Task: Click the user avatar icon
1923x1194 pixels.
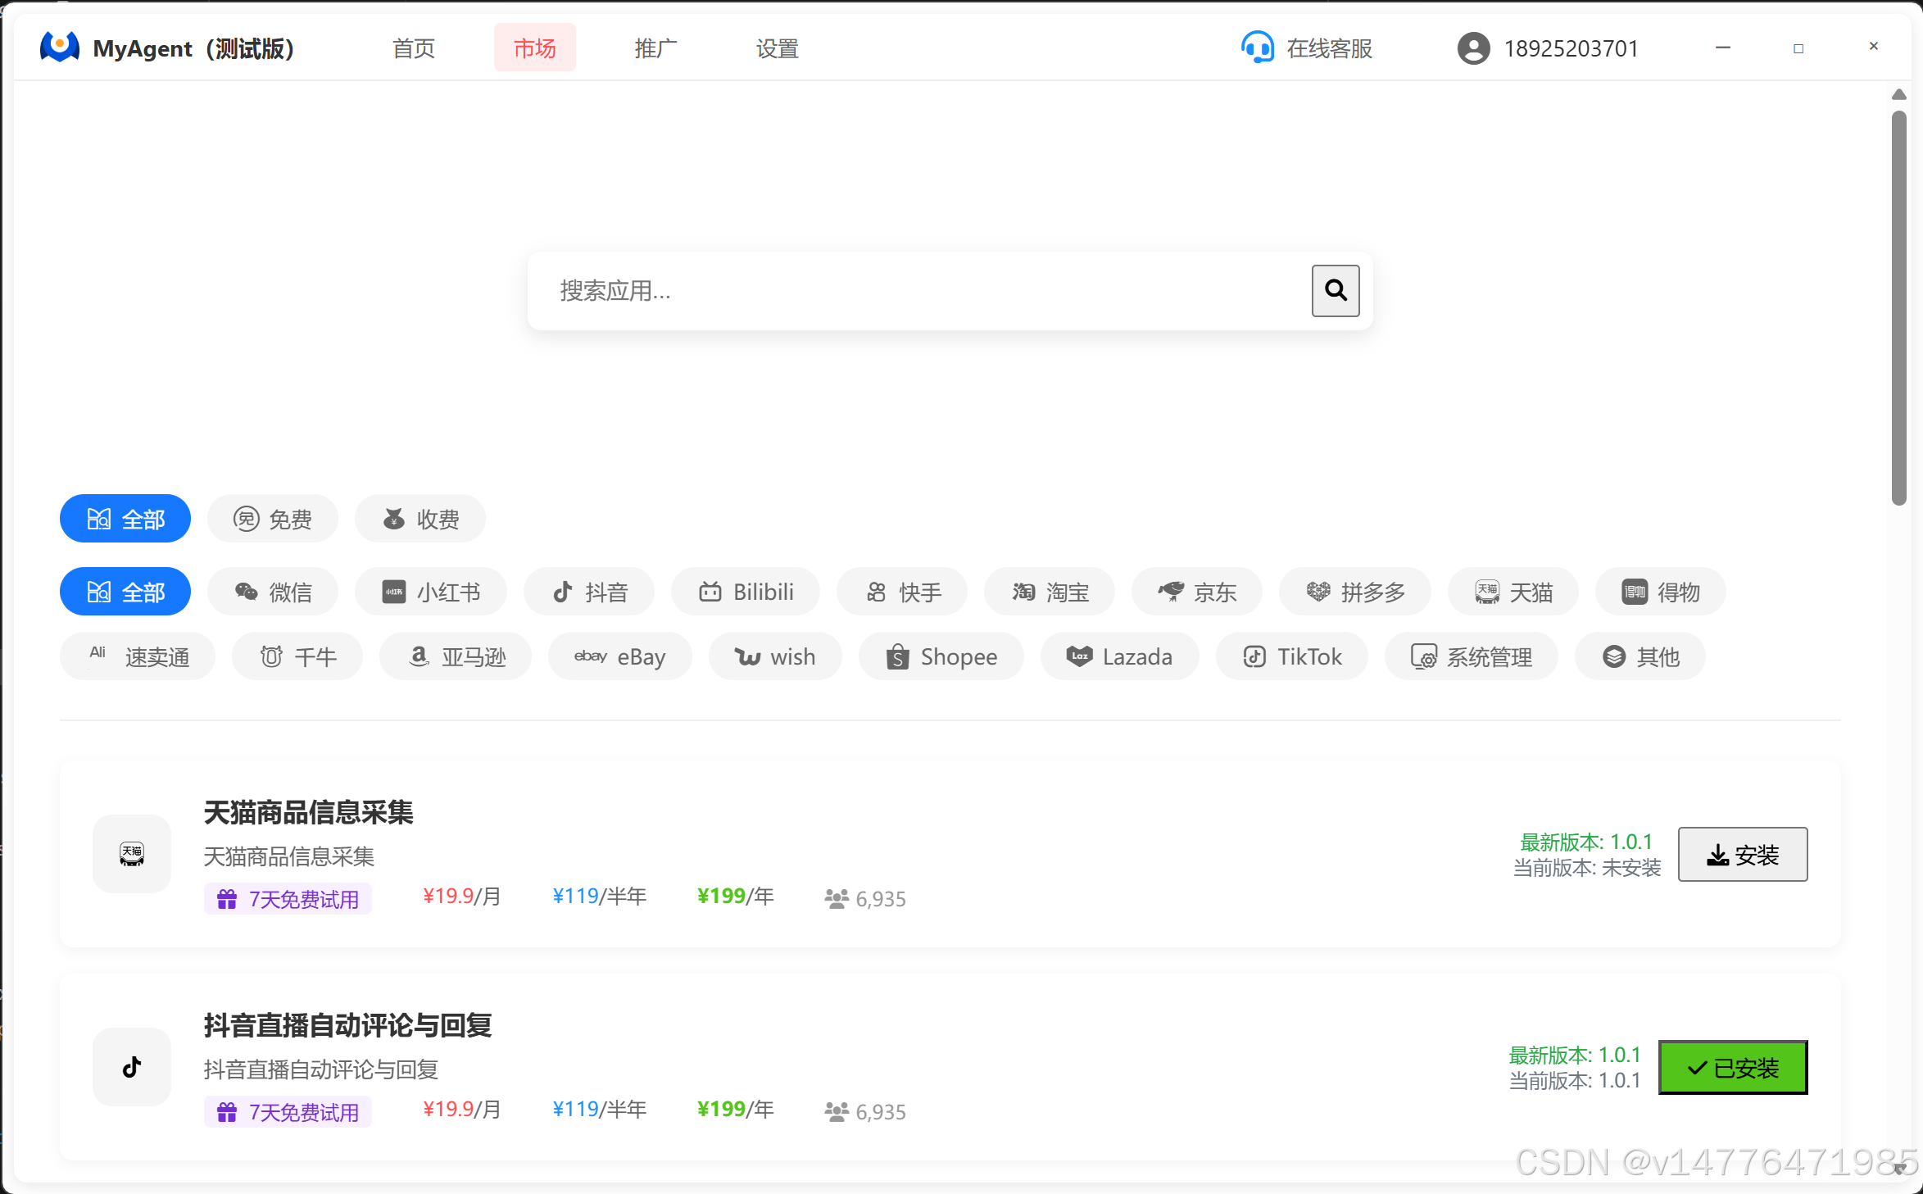Action: click(1473, 48)
